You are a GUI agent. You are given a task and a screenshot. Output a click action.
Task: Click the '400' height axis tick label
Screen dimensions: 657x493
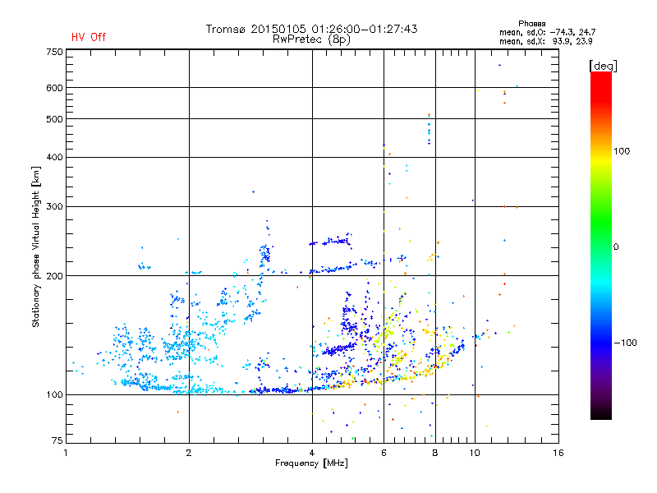[x=54, y=157]
